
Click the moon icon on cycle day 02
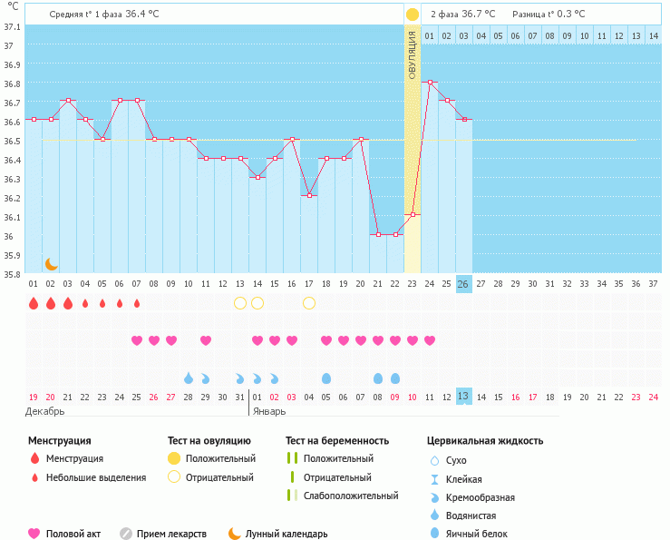pyautogui.click(x=52, y=264)
